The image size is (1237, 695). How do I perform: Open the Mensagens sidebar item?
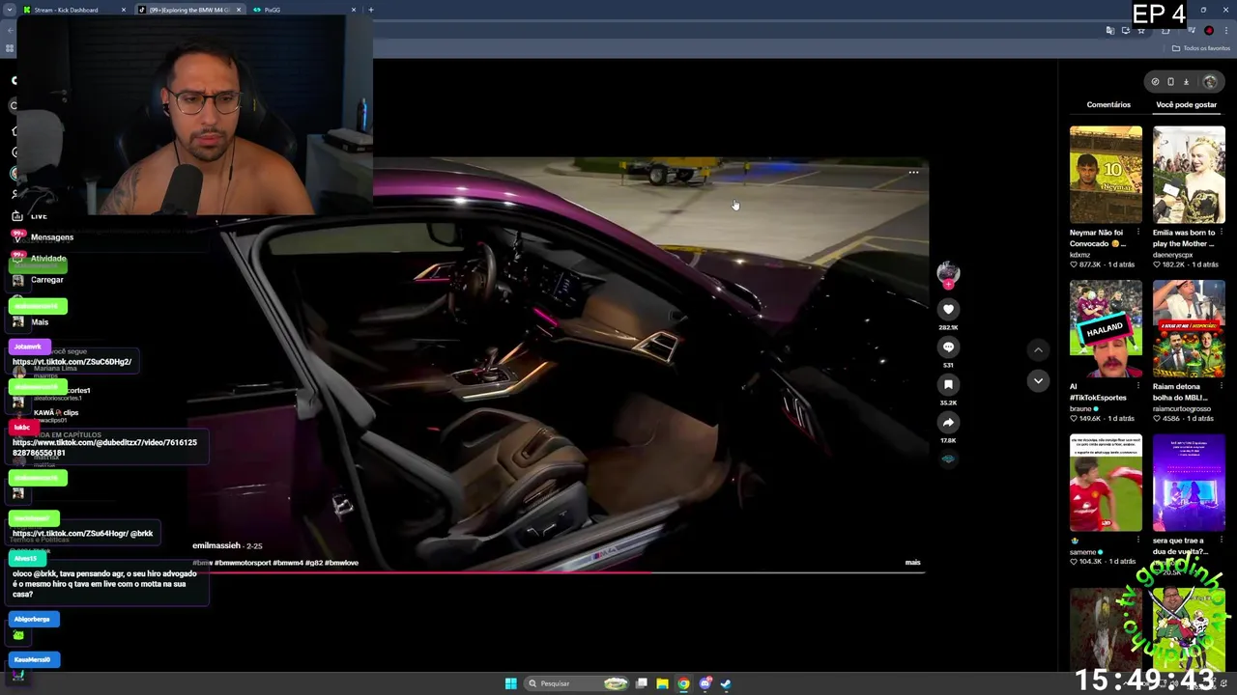51,237
